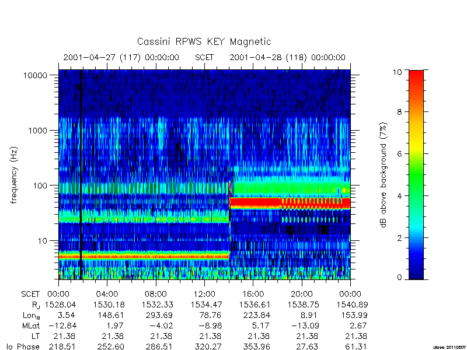Click the 'Io Phase' row label
467x350 pixels.
pyautogui.click(x=23, y=346)
